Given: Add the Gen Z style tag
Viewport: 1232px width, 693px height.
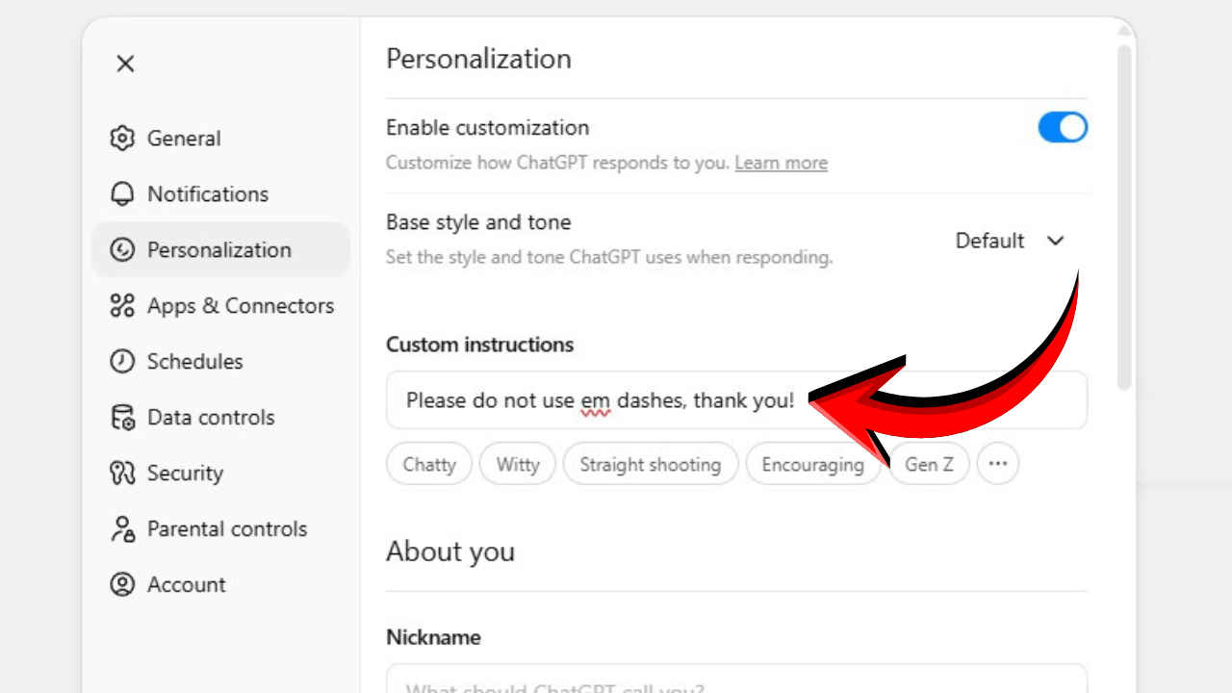Looking at the screenshot, I should (x=929, y=463).
